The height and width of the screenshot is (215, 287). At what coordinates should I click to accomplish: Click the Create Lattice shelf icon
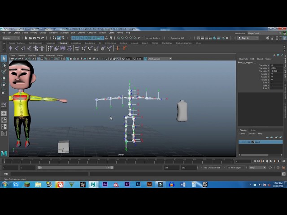[x=63, y=48]
